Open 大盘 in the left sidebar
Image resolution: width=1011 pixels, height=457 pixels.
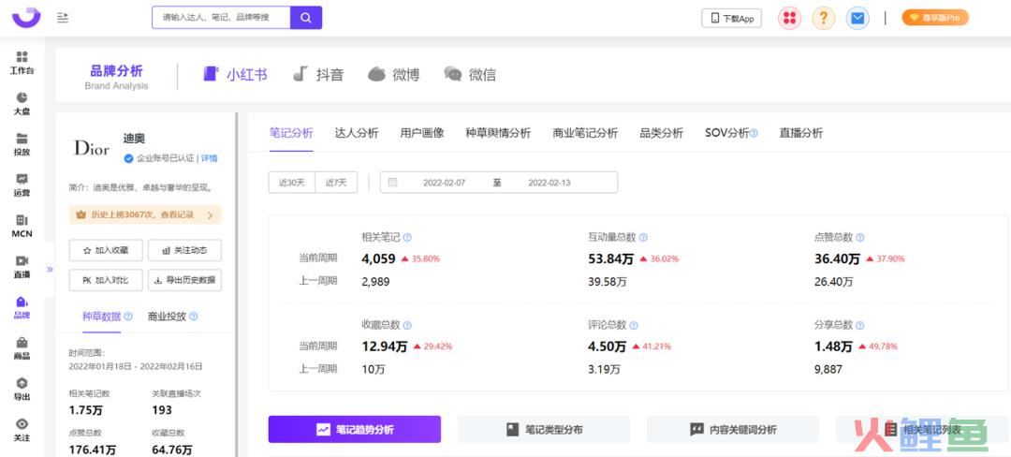pyautogui.click(x=22, y=104)
